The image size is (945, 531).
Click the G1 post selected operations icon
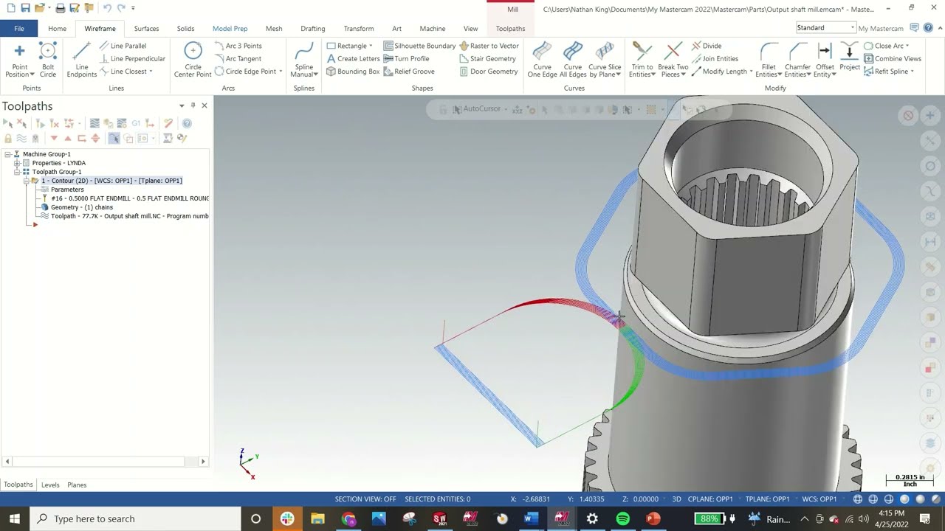click(136, 123)
